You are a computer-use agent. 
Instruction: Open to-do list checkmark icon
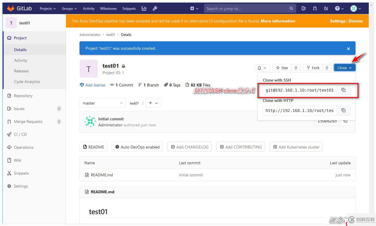pyautogui.click(x=326, y=8)
